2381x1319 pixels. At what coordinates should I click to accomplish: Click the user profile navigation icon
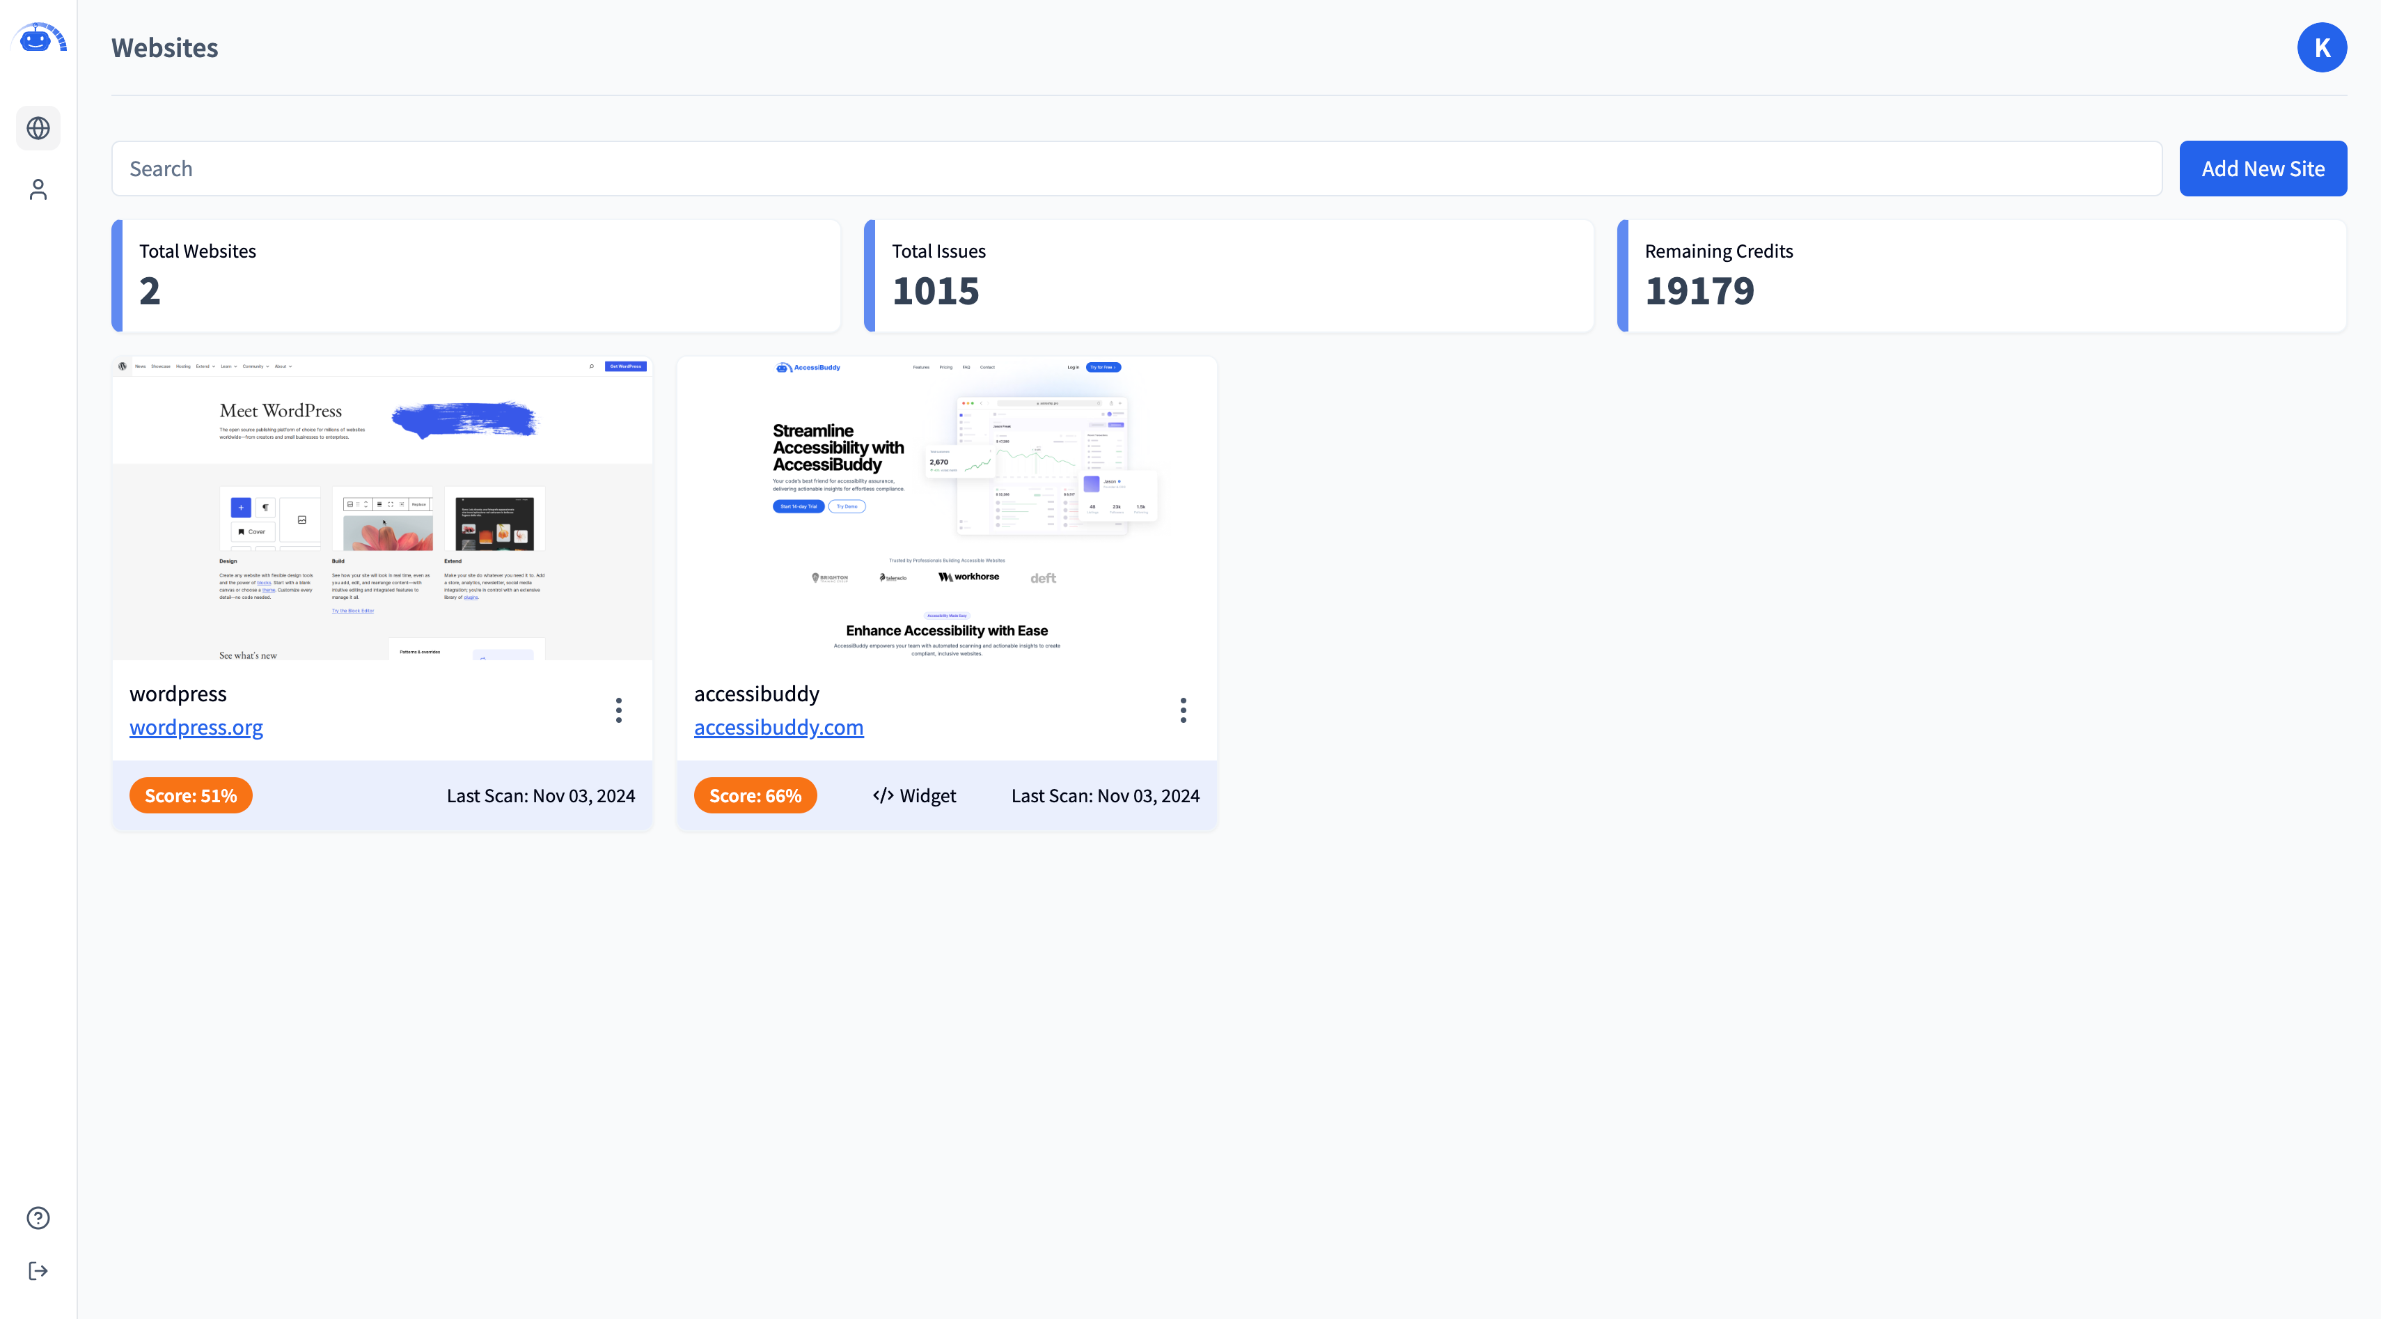[39, 190]
